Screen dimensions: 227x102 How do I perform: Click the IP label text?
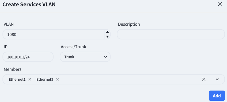[x=6, y=47]
